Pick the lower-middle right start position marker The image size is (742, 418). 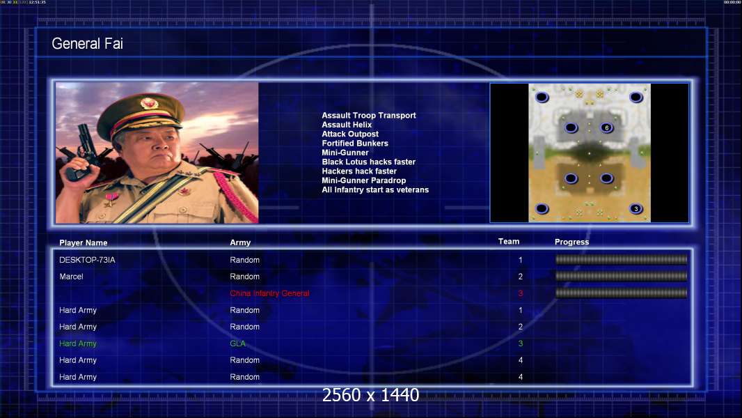click(x=606, y=178)
